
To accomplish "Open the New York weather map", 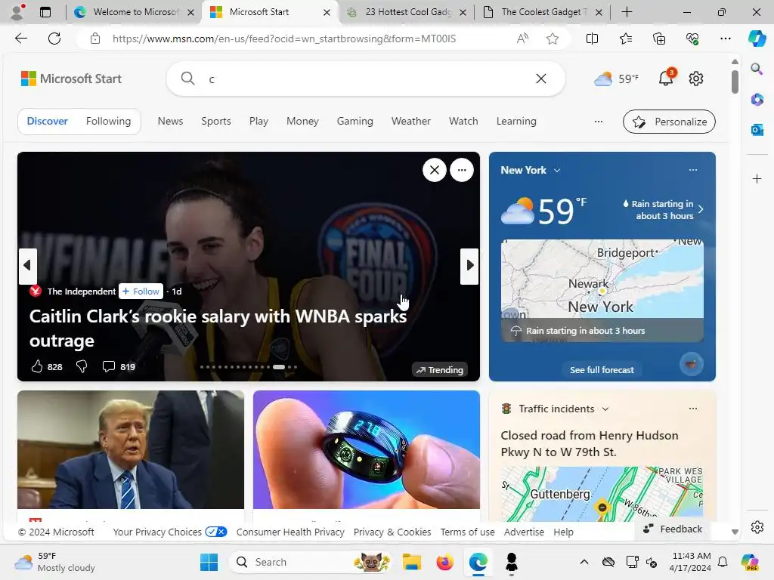I will point(602,291).
